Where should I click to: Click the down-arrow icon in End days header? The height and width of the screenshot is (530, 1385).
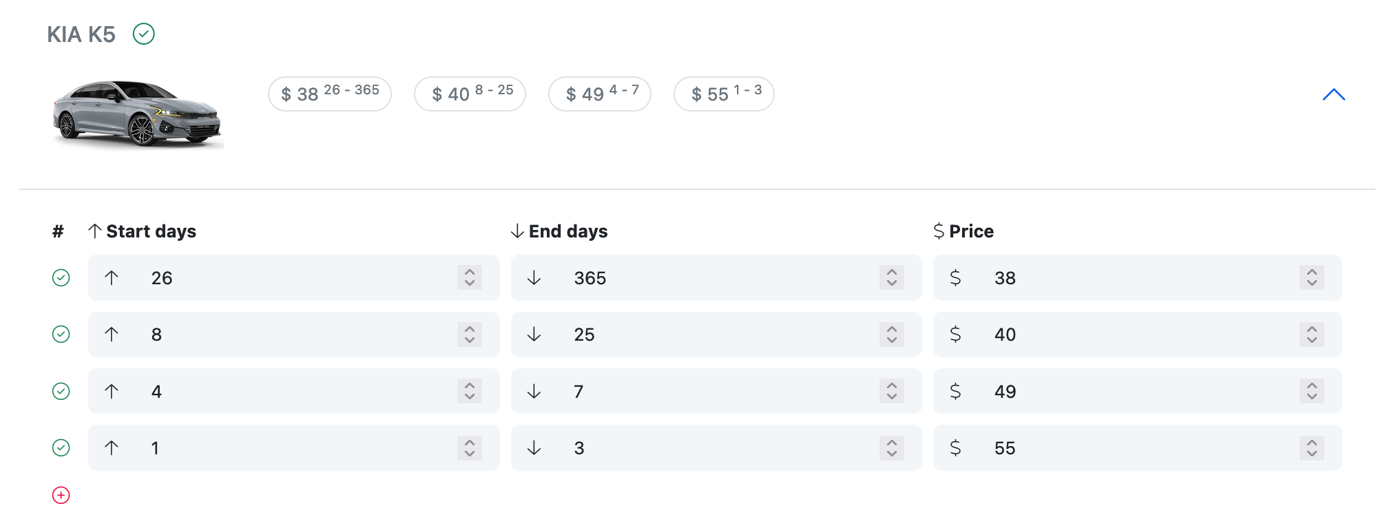(x=517, y=231)
